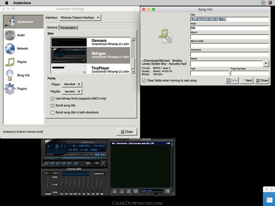275x206 pixels.
Task: Click the play button in the player
Action: (x=53, y=163)
